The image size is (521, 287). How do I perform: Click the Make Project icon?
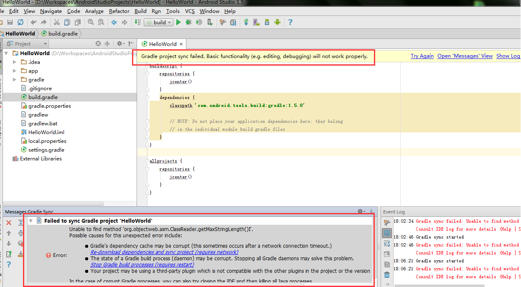click(137, 22)
